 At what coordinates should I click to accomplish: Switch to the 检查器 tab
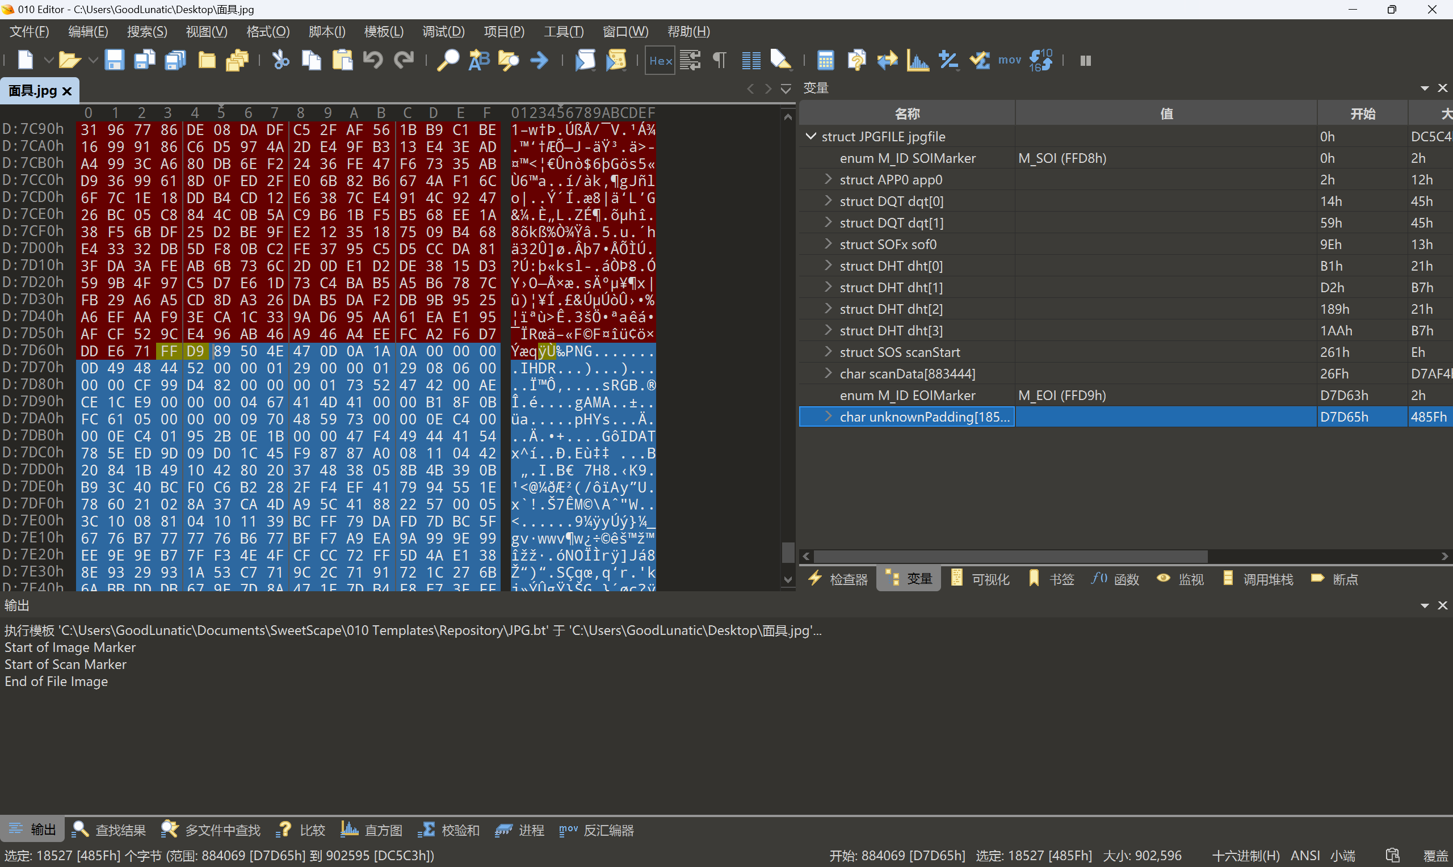tap(838, 579)
